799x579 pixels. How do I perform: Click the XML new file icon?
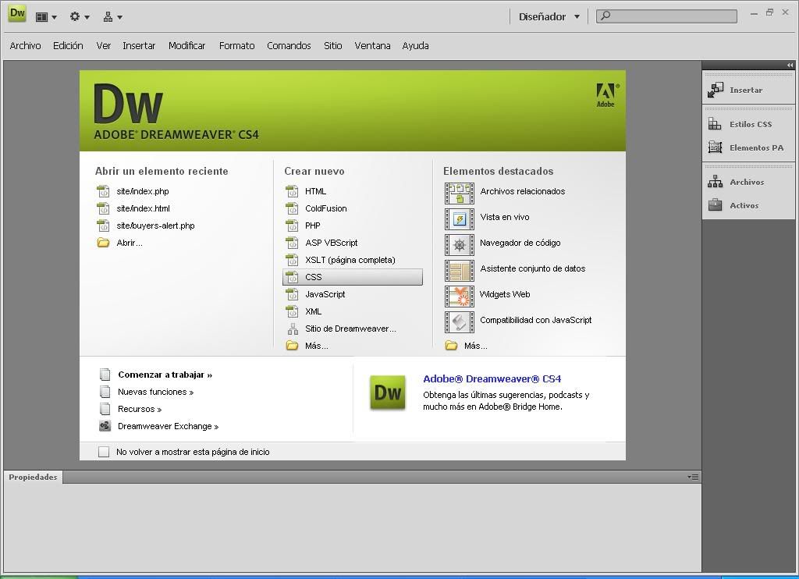(x=292, y=311)
